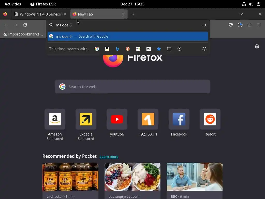265x199 pixels.
Task: Open the eathungryroot.com food article
Action: pyautogui.click(x=132, y=181)
